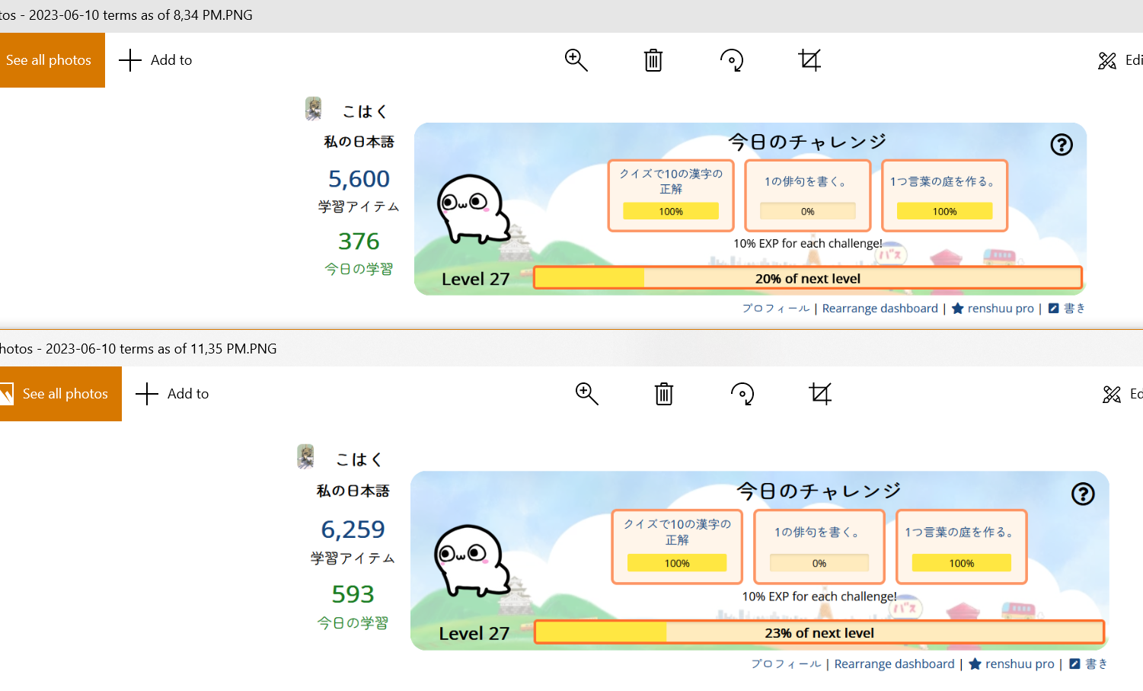Click the 23% of next level progress bar

(819, 632)
